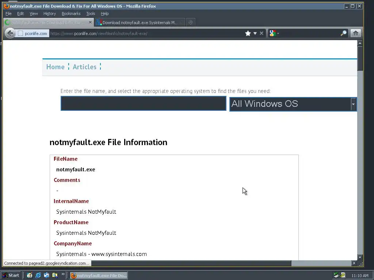Open the View menu
374x280 pixels.
coord(34,13)
